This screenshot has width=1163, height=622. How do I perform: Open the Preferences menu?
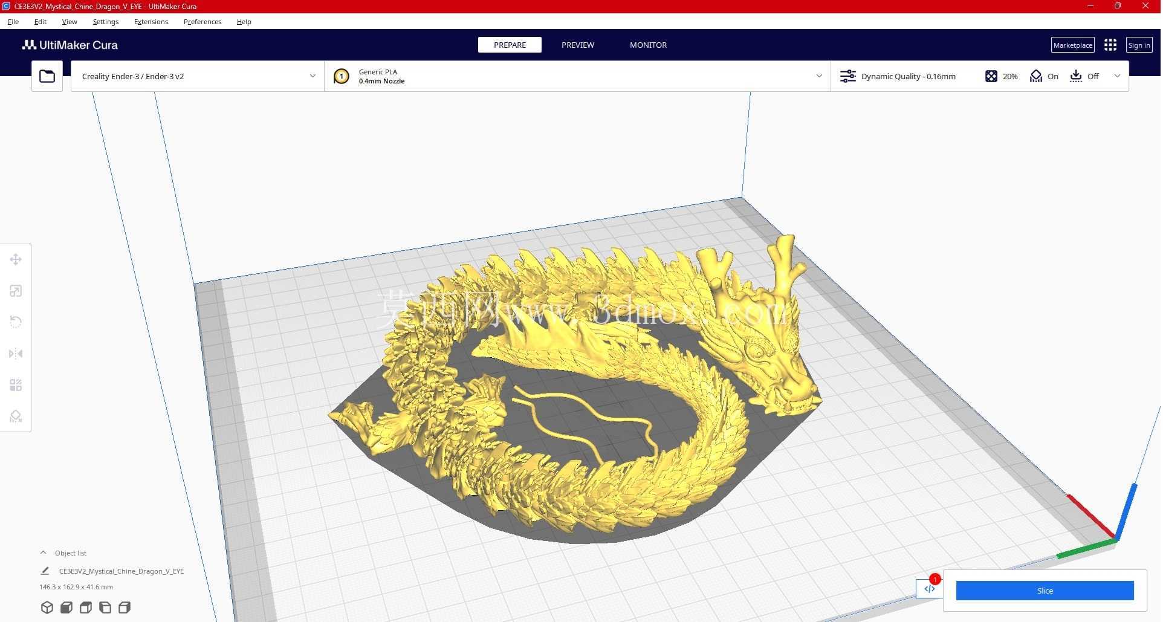pyautogui.click(x=202, y=22)
